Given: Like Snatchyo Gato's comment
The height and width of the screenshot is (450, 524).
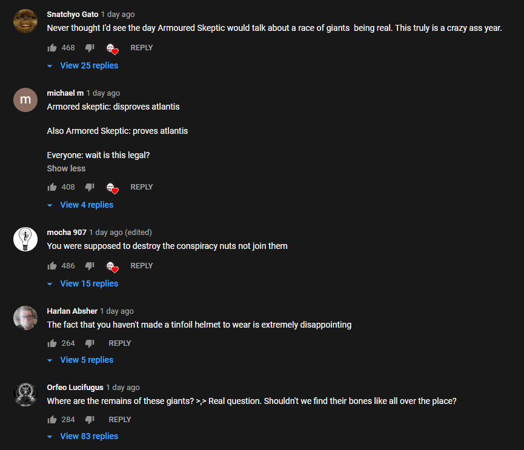Looking at the screenshot, I should 52,48.
